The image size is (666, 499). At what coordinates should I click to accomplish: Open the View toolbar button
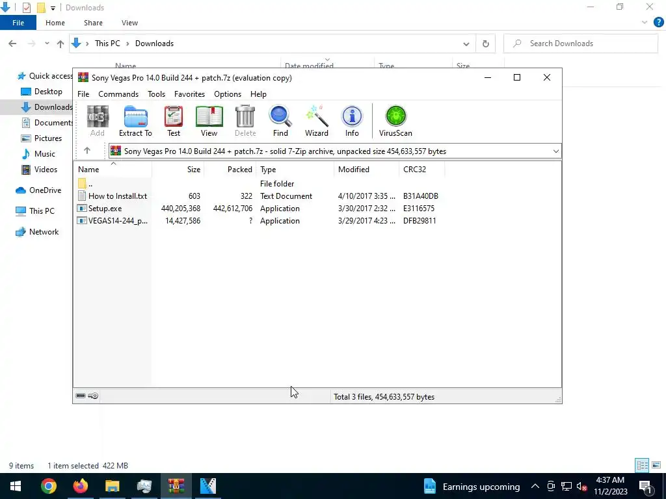[x=209, y=121]
